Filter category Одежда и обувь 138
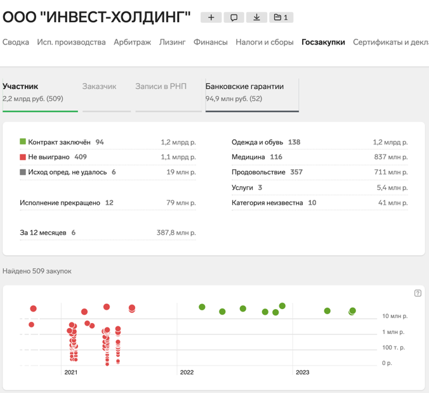Screen dimensions: 429x393 click(320, 142)
